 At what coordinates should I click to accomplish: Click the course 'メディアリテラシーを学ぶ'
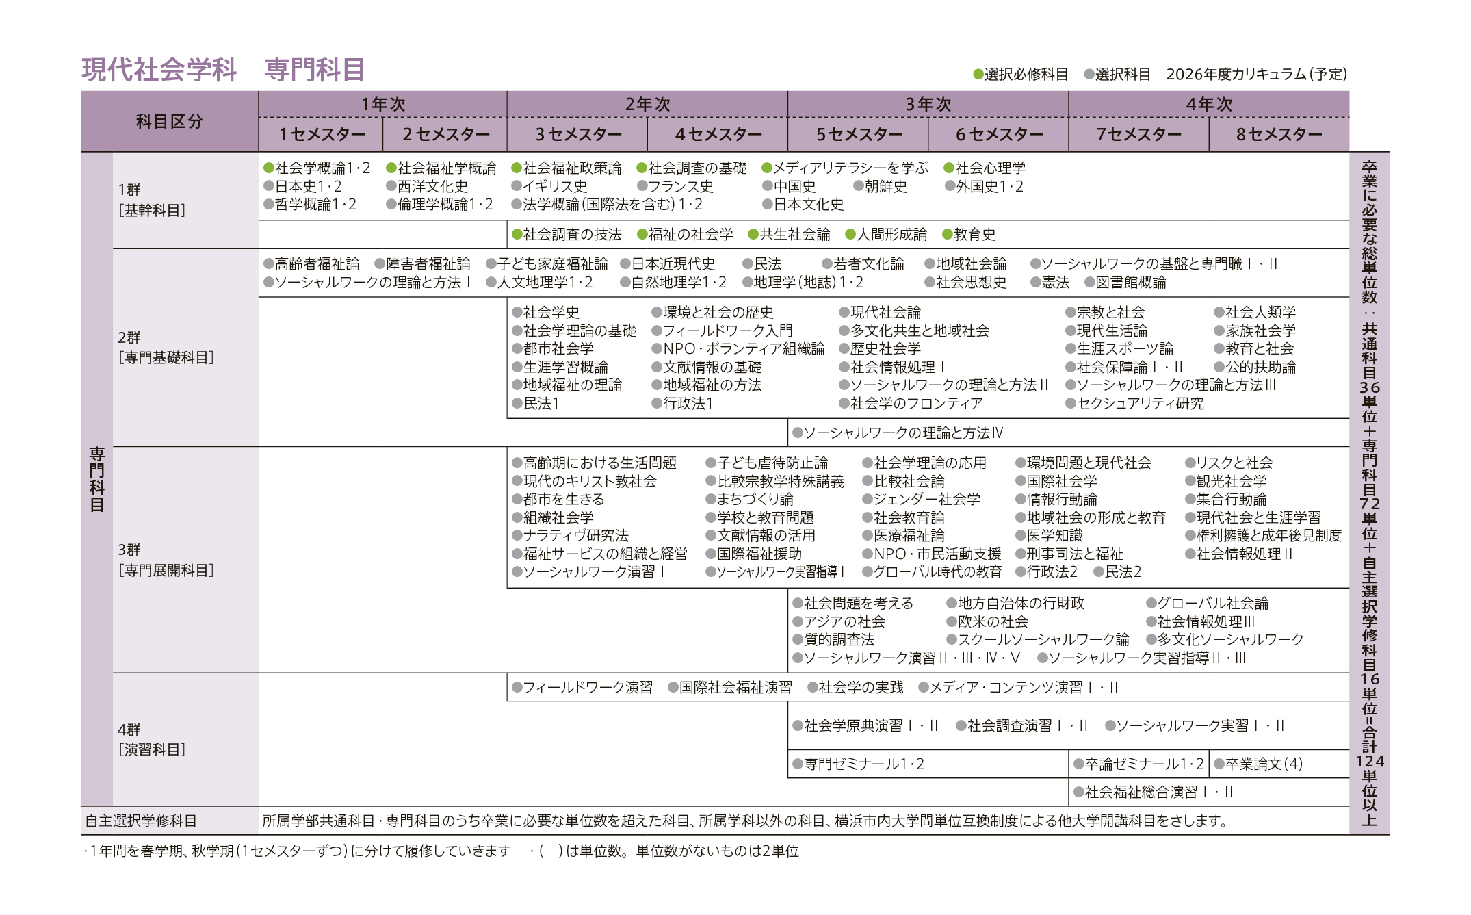pyautogui.click(x=846, y=168)
